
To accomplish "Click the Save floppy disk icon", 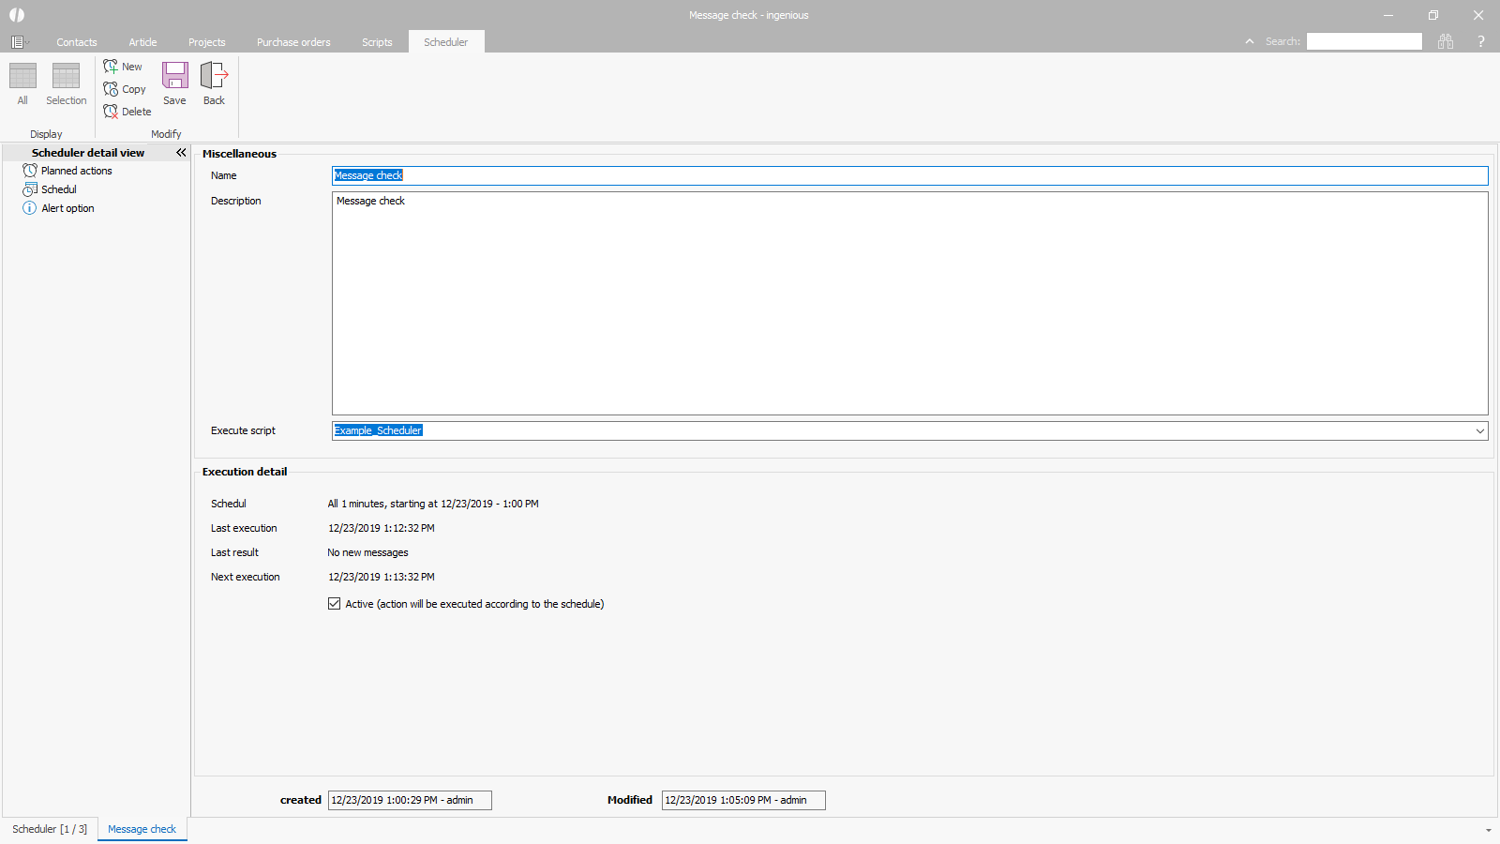I will coord(174,76).
